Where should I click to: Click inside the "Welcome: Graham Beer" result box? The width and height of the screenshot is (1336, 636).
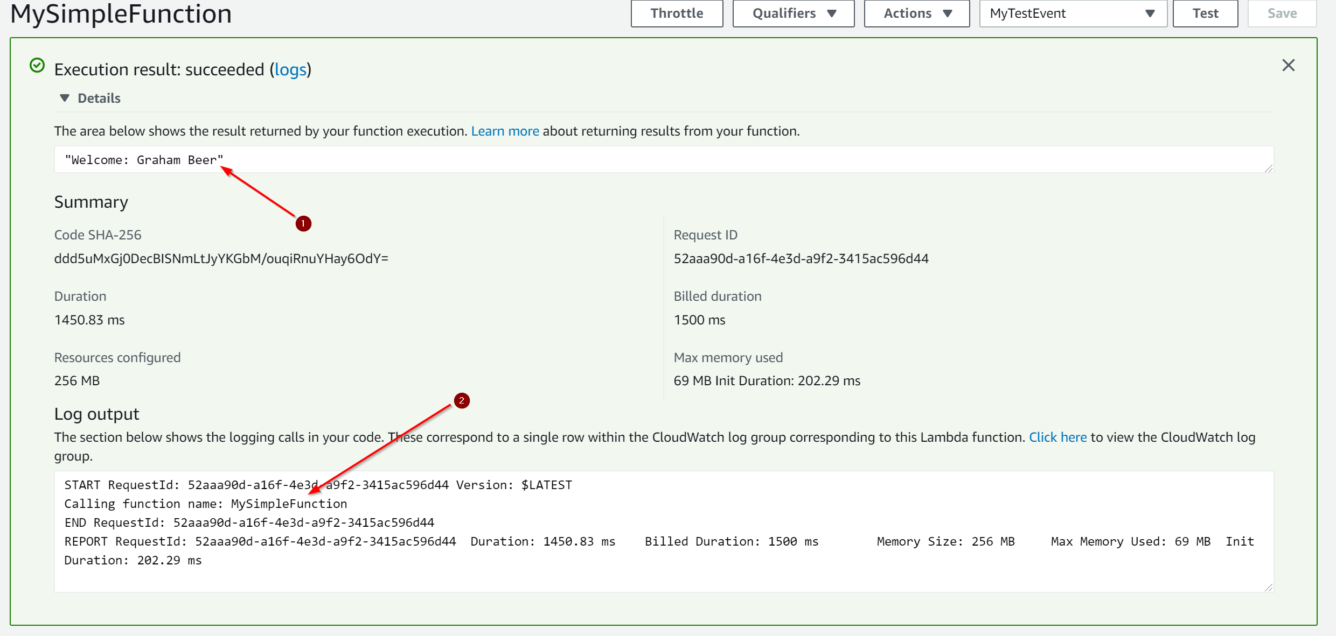tap(664, 160)
